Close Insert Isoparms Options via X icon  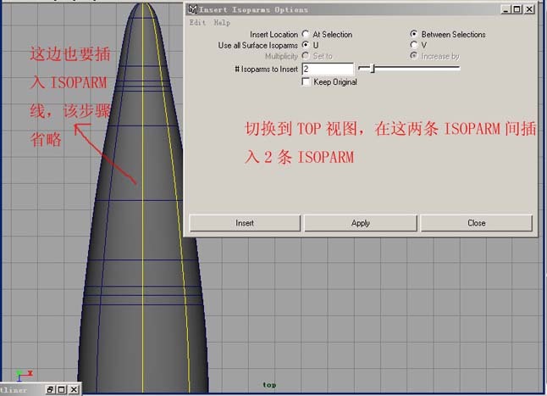click(x=529, y=9)
